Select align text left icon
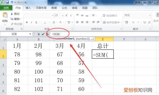The image size is (159, 95). pyautogui.click(x=77, y=22)
